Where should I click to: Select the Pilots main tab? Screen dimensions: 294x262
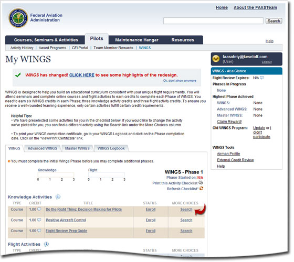click(x=97, y=39)
